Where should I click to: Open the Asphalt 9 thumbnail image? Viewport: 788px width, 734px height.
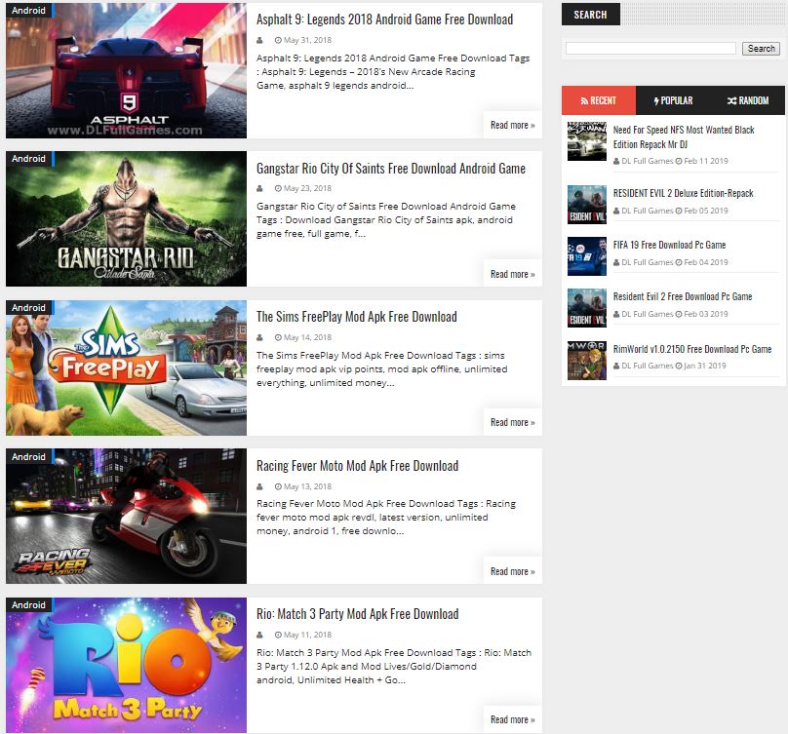(126, 71)
